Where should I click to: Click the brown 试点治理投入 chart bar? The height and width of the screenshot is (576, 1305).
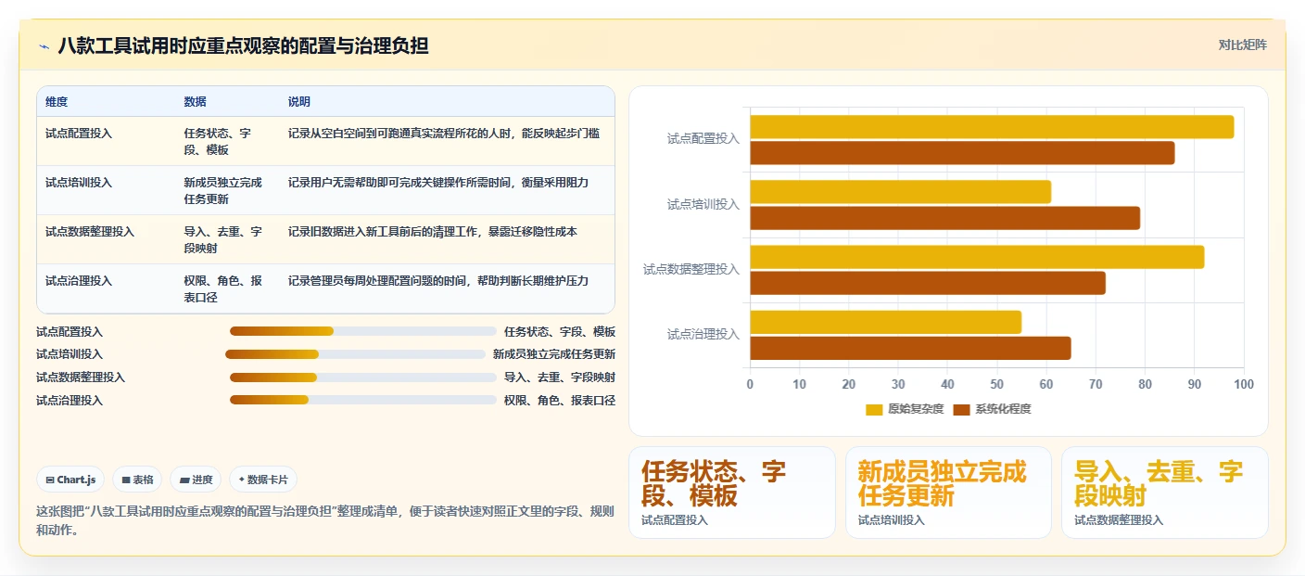pyautogui.click(x=910, y=348)
